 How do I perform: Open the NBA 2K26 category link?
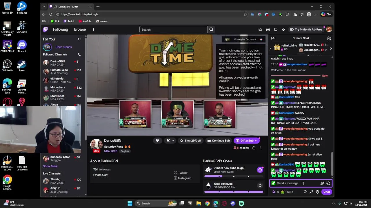point(111,151)
